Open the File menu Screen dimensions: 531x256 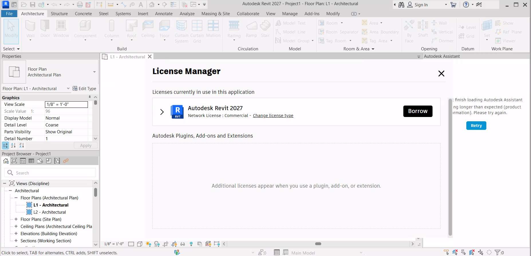pos(9,13)
